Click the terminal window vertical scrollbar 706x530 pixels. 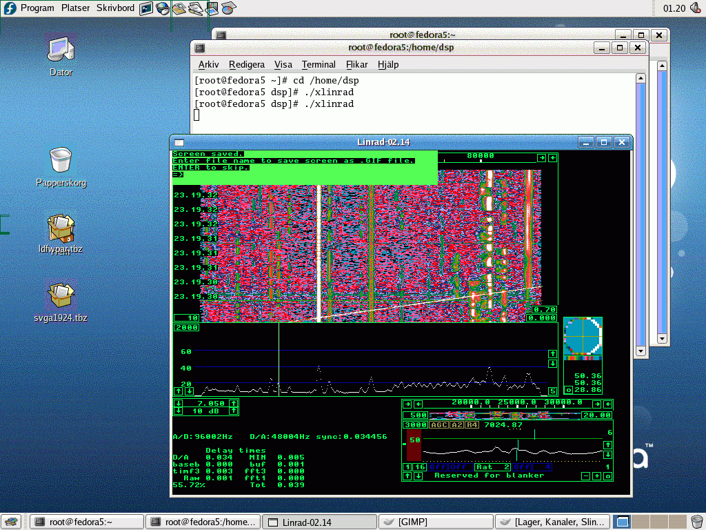point(641,214)
